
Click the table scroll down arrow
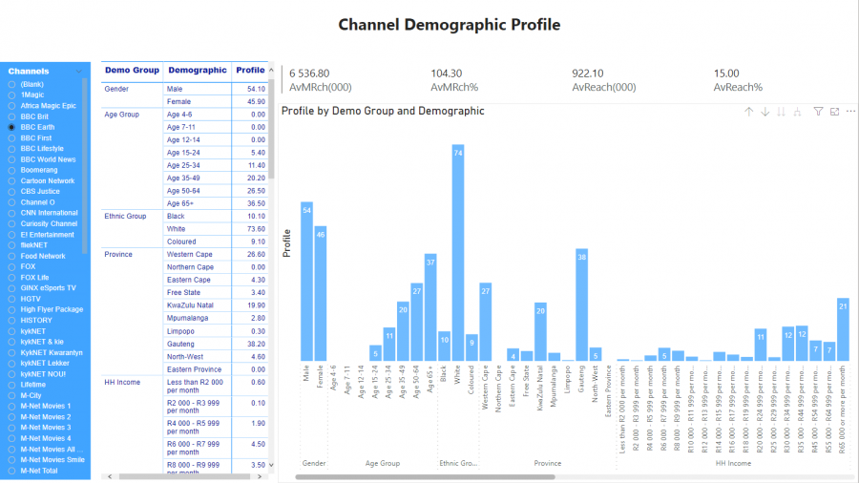(271, 465)
